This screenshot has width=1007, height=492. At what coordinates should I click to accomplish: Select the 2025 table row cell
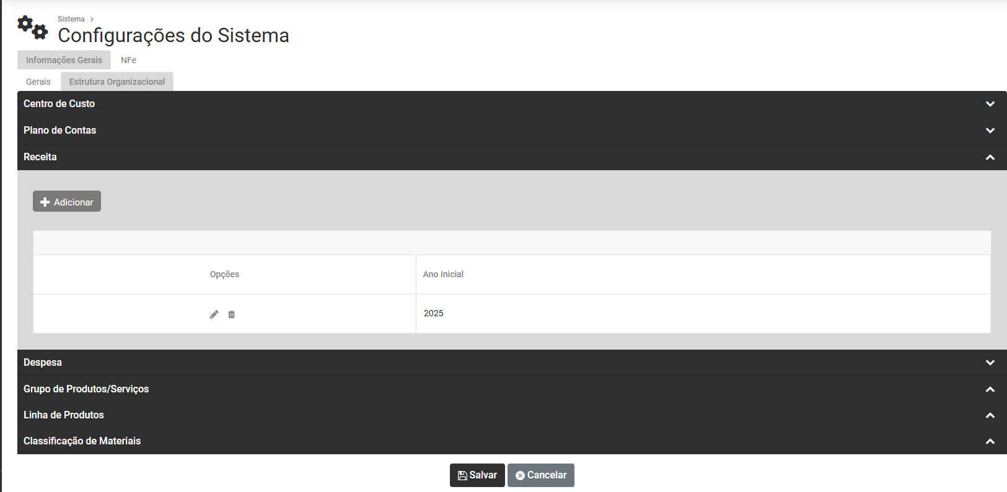click(x=434, y=313)
